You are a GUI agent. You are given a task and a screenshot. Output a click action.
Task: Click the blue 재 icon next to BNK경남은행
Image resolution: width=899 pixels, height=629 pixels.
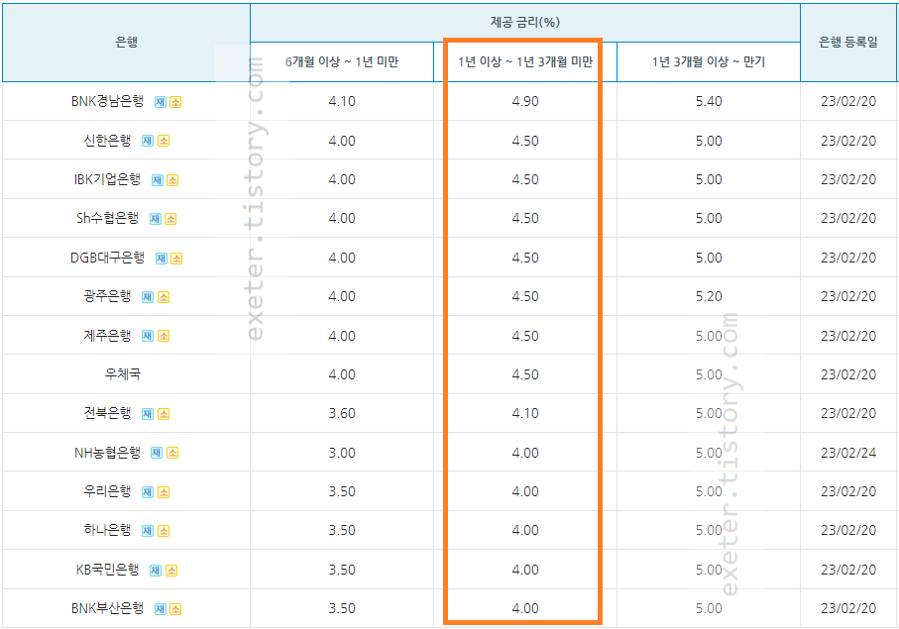(160, 102)
